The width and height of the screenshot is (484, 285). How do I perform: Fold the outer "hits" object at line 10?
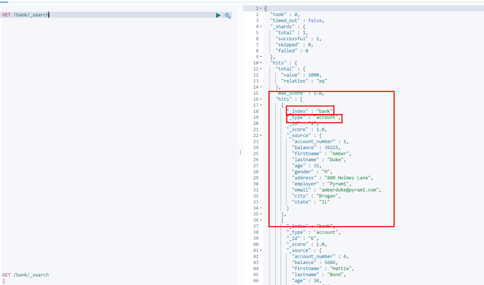[x=261, y=63]
